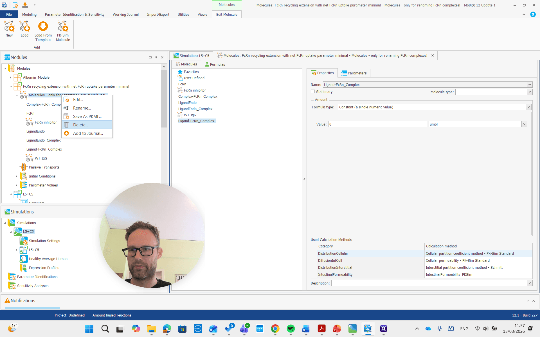Pin the Notifications panel
This screenshot has width=540, height=337.
coord(528,301)
